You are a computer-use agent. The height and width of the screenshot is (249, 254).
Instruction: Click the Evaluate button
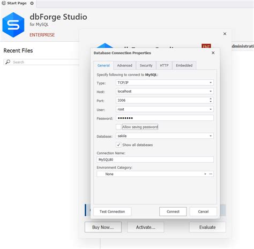207,227
